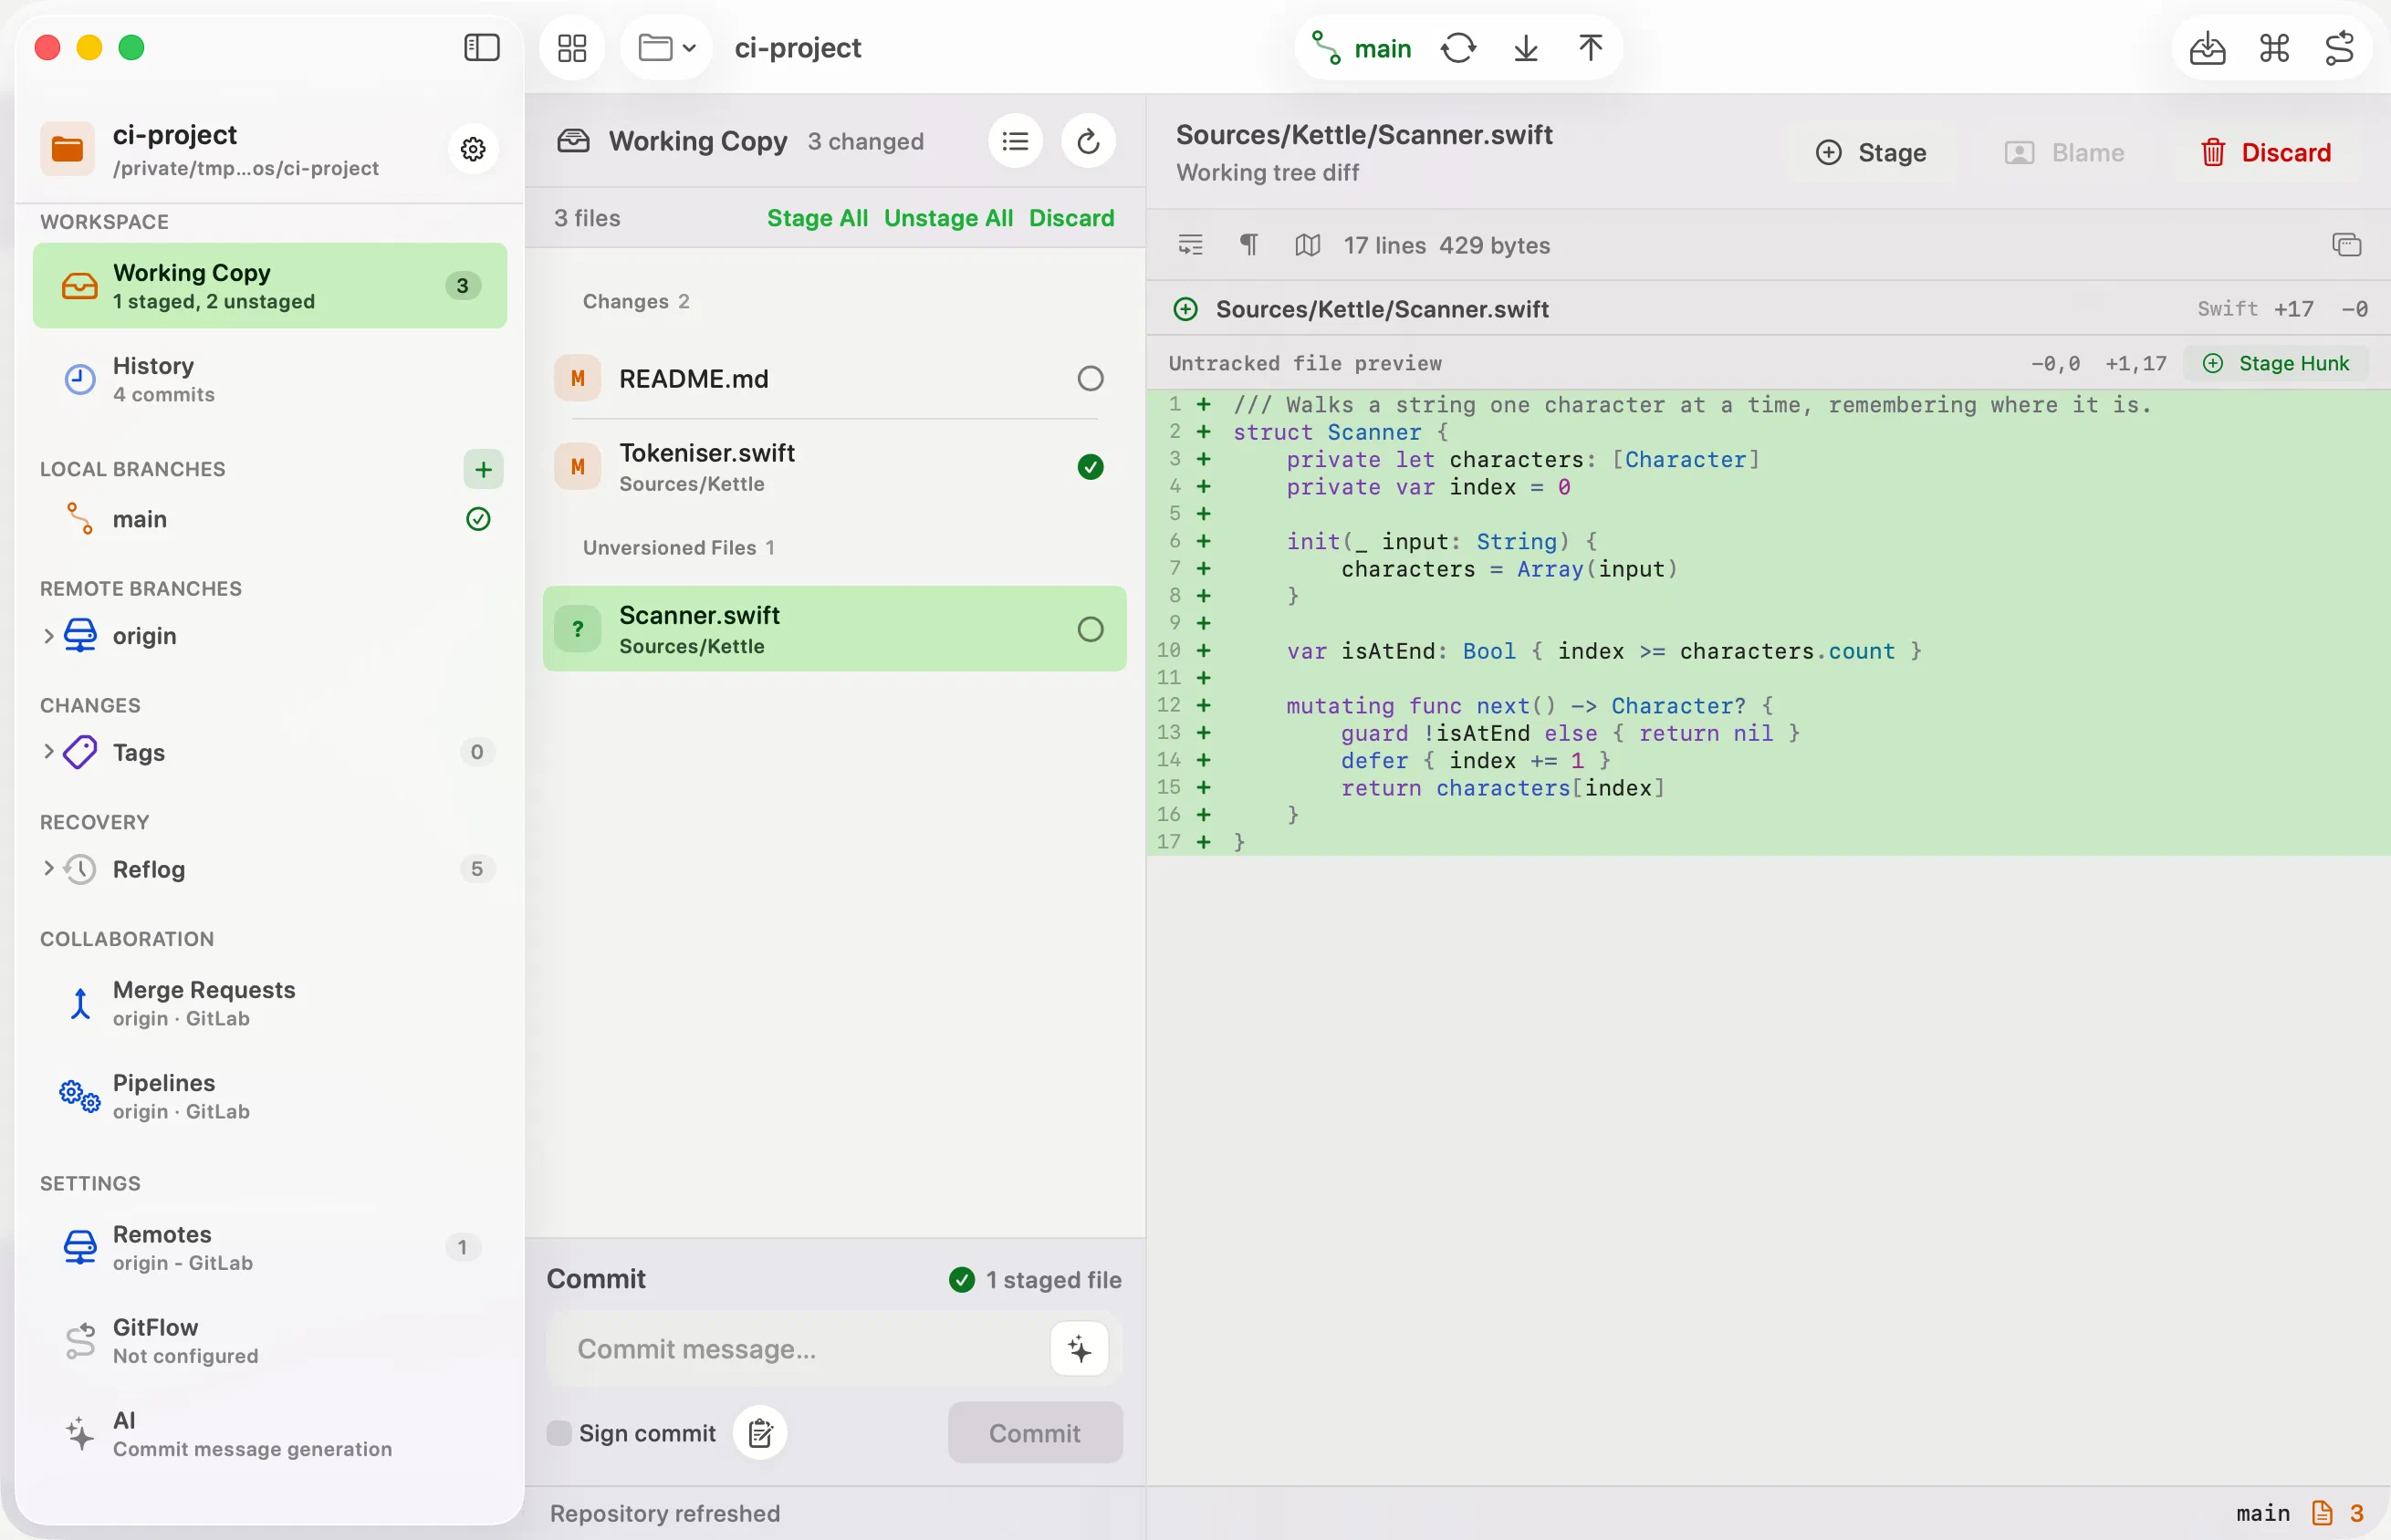The image size is (2391, 1540).
Task: Click Stage Hunk
Action: [2276, 363]
